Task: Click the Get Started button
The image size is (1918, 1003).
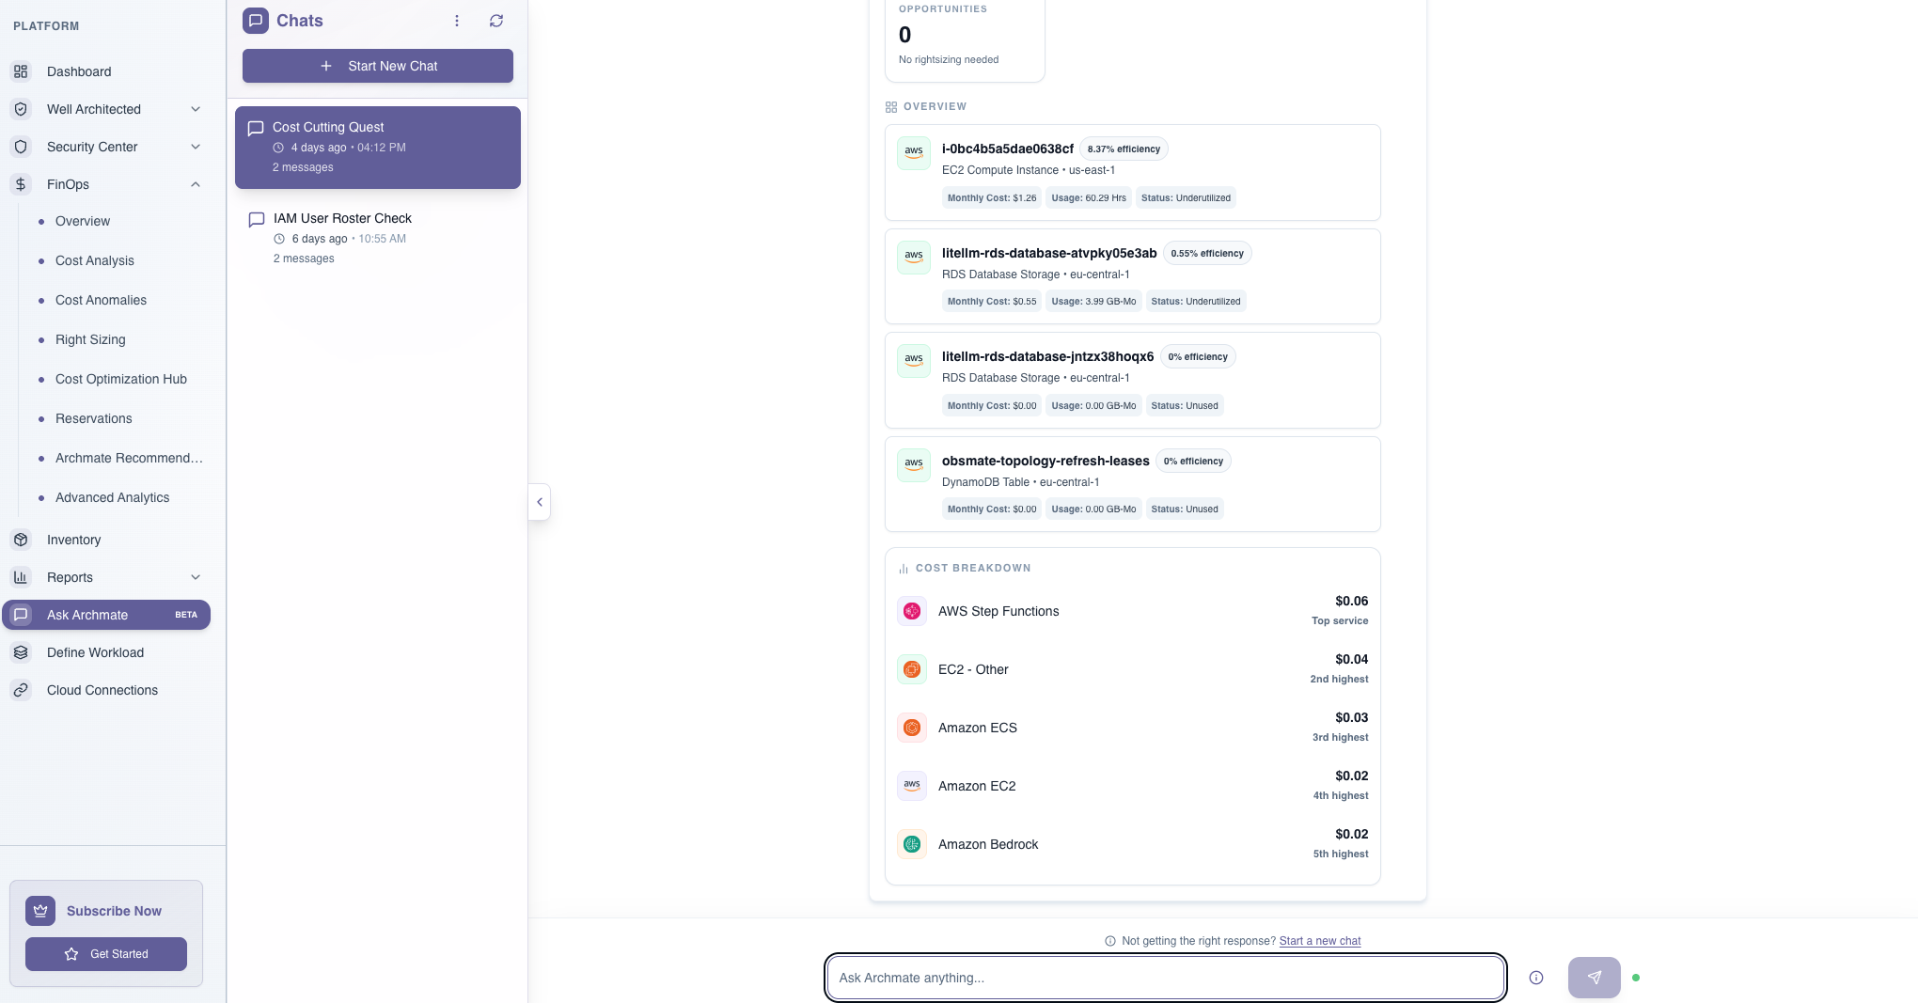Action: (106, 954)
